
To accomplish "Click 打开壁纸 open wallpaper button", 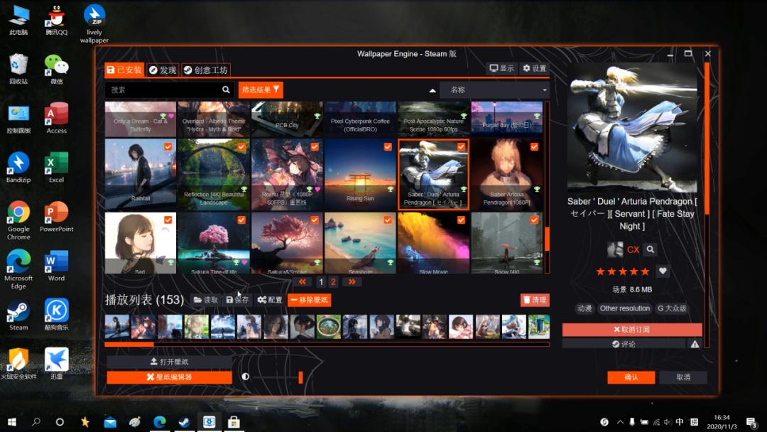I will tap(169, 362).
